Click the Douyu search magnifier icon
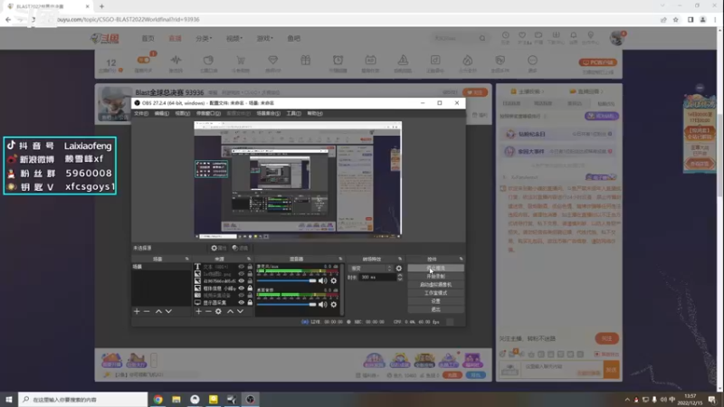 pos(482,38)
